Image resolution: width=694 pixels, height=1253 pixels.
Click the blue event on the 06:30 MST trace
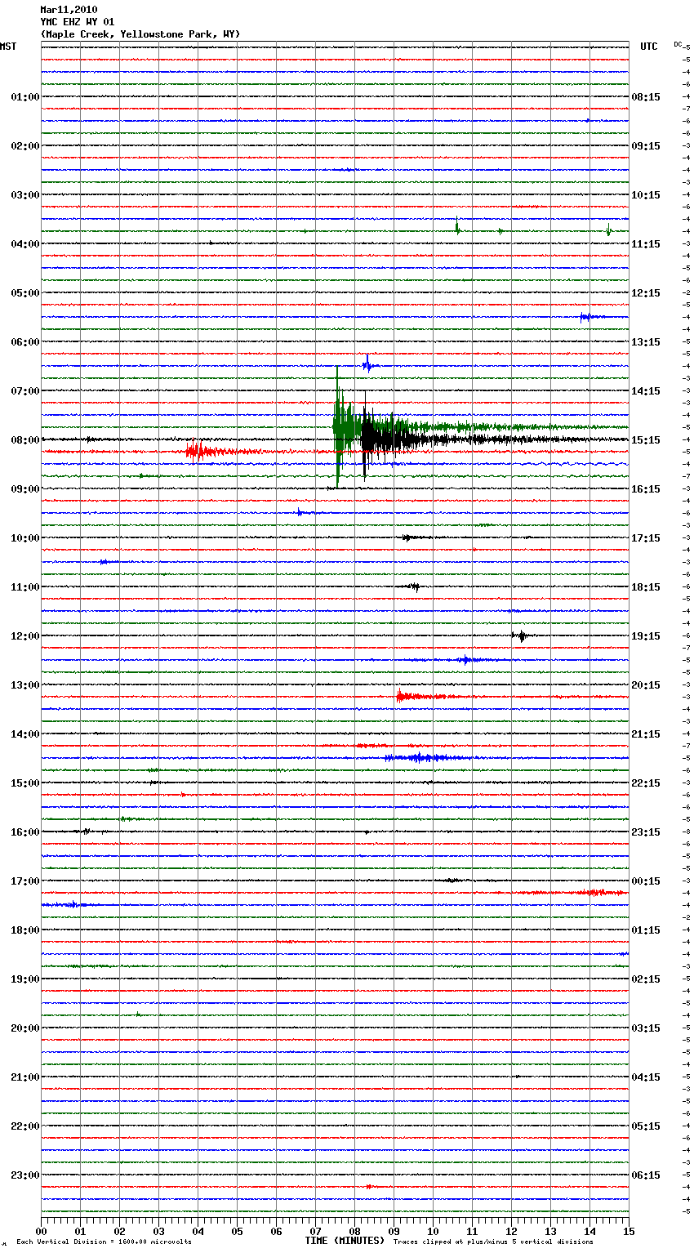click(x=369, y=365)
